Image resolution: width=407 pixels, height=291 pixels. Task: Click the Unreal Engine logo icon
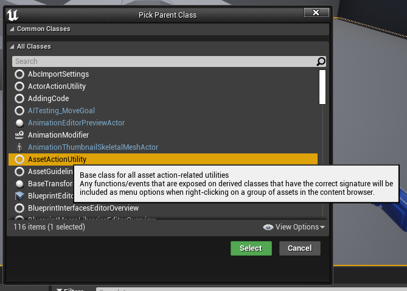pos(12,15)
